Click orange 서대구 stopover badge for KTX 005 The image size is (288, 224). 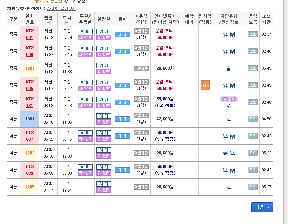point(205,85)
